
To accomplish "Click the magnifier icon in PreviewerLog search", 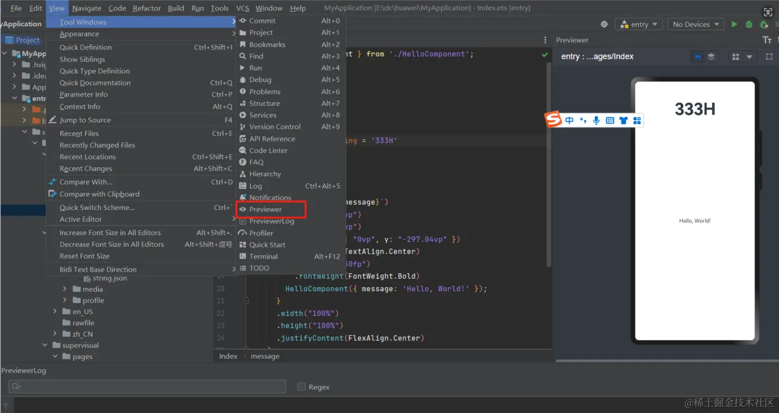I will coord(16,387).
